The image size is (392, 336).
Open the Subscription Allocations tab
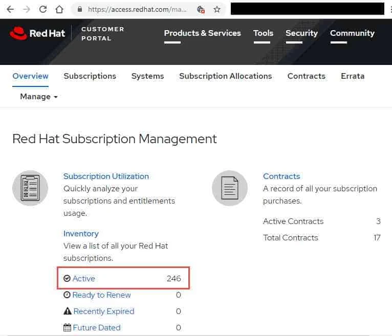tap(225, 76)
